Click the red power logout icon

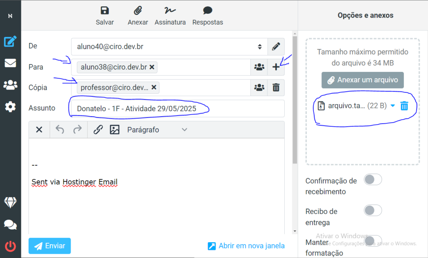point(10,246)
